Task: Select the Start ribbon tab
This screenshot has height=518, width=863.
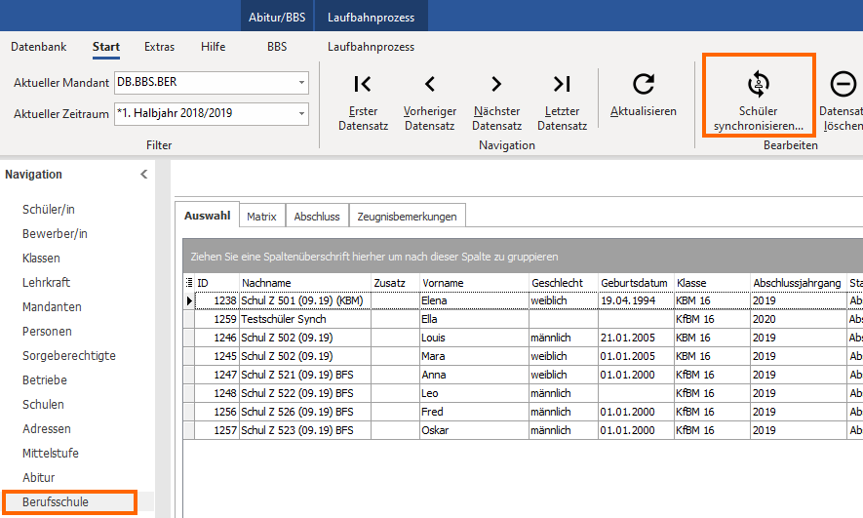Action: [106, 47]
